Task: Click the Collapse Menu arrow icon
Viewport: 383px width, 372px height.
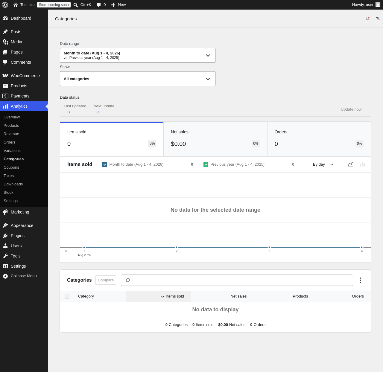Action: pyautogui.click(x=5, y=276)
